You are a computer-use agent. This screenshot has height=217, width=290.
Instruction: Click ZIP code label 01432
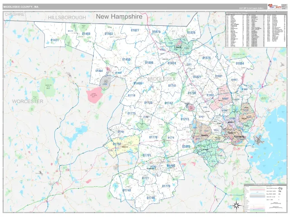118,73
